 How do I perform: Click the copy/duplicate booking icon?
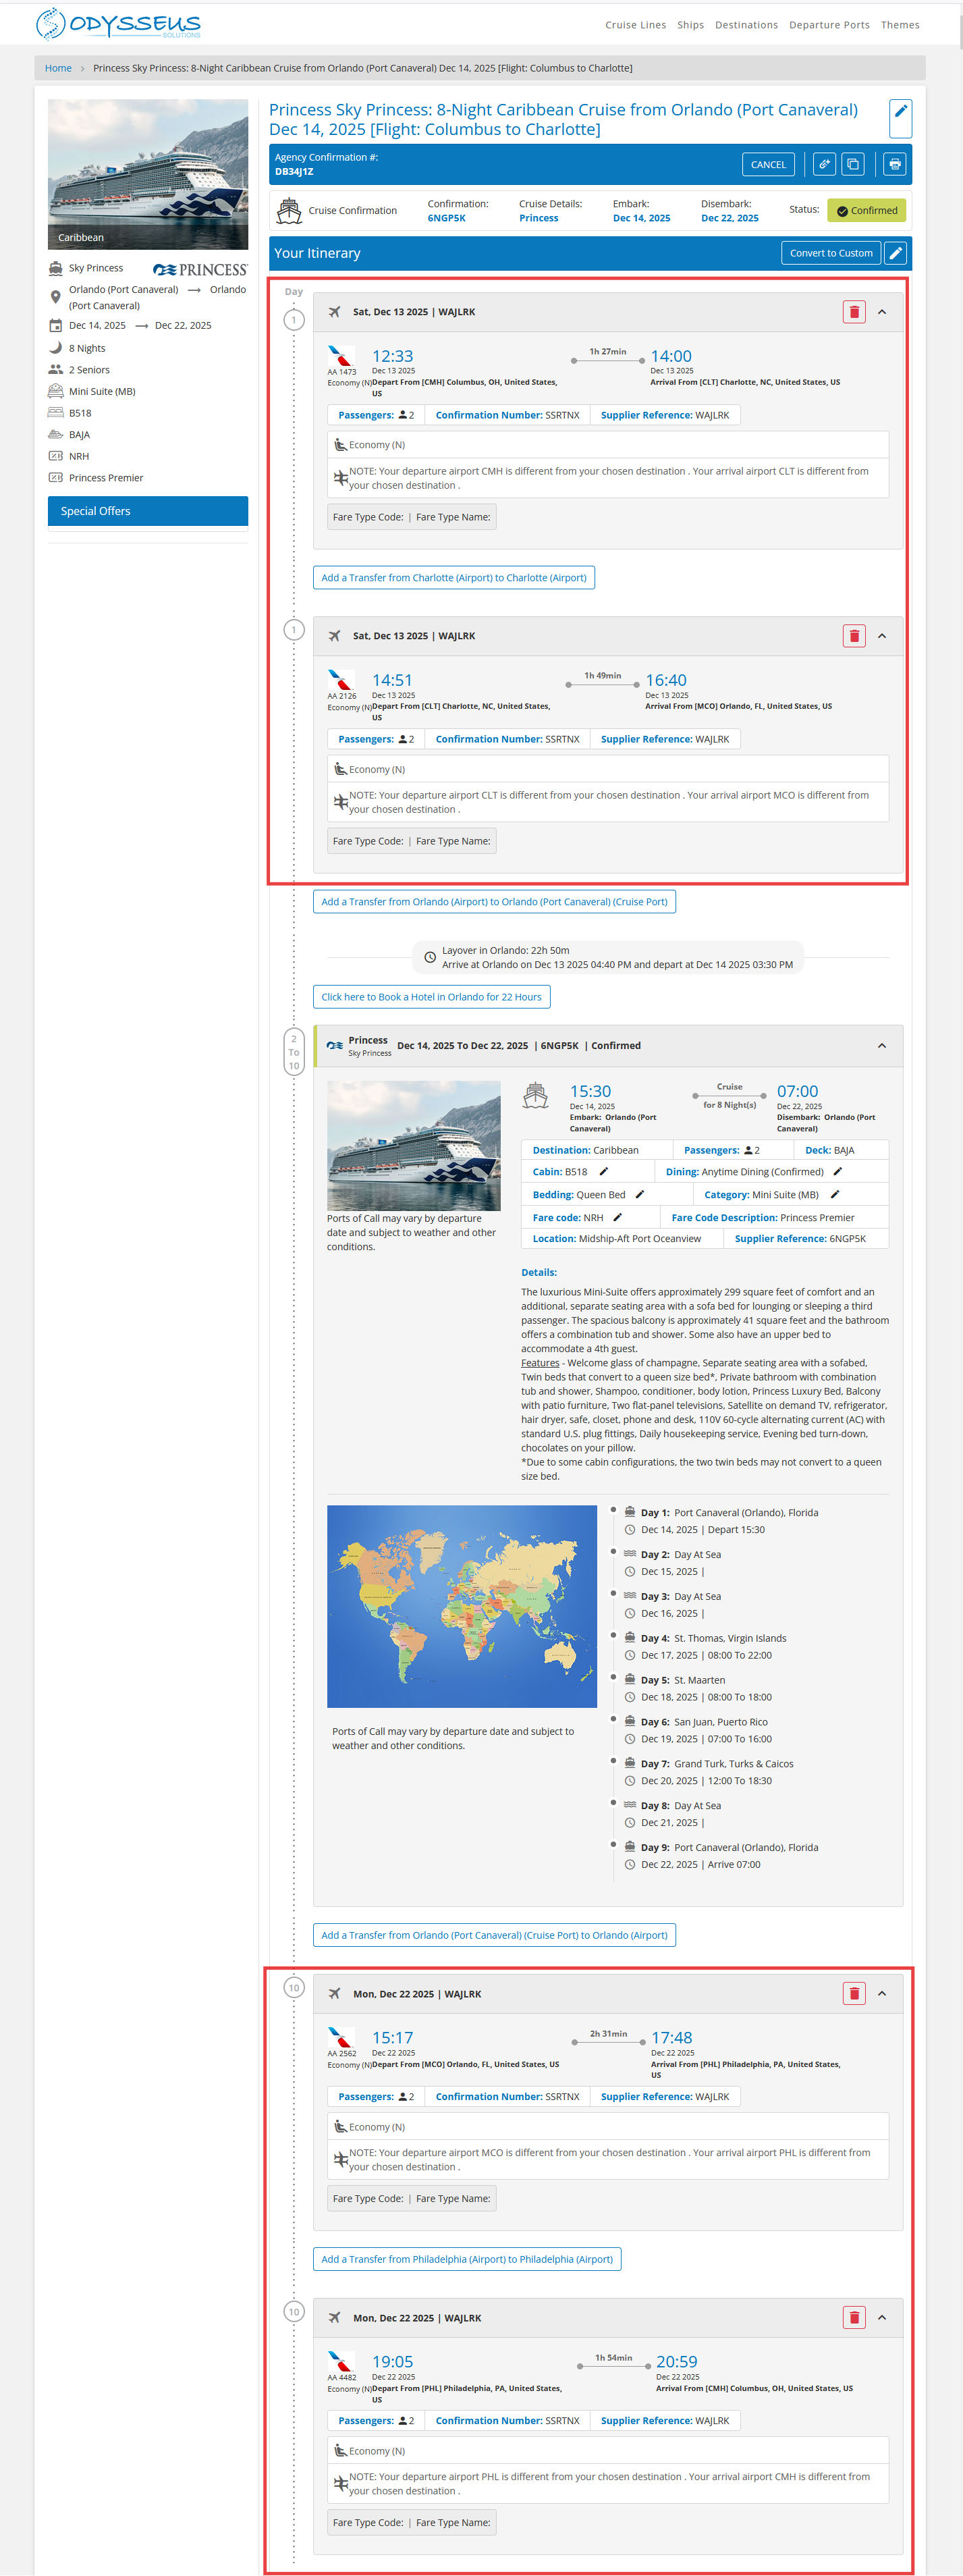pyautogui.click(x=853, y=164)
